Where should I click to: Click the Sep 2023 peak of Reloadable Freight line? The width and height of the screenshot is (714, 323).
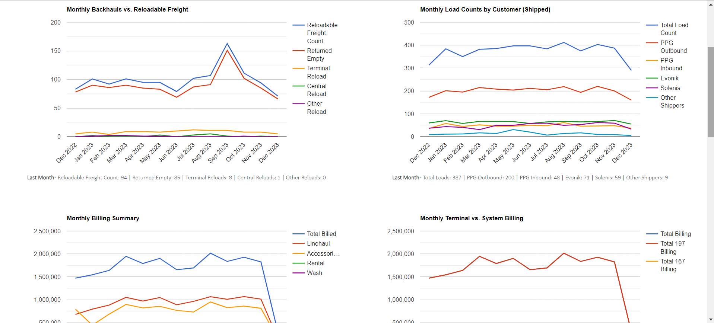click(227, 44)
